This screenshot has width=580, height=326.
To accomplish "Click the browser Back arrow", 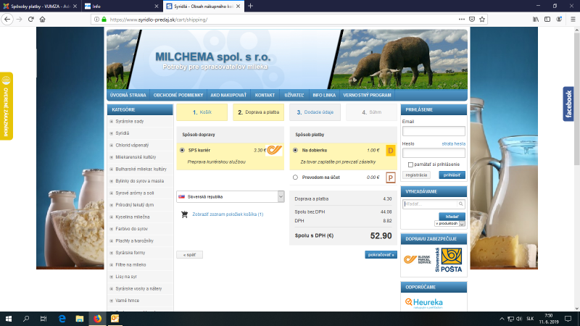I will tap(7, 20).
